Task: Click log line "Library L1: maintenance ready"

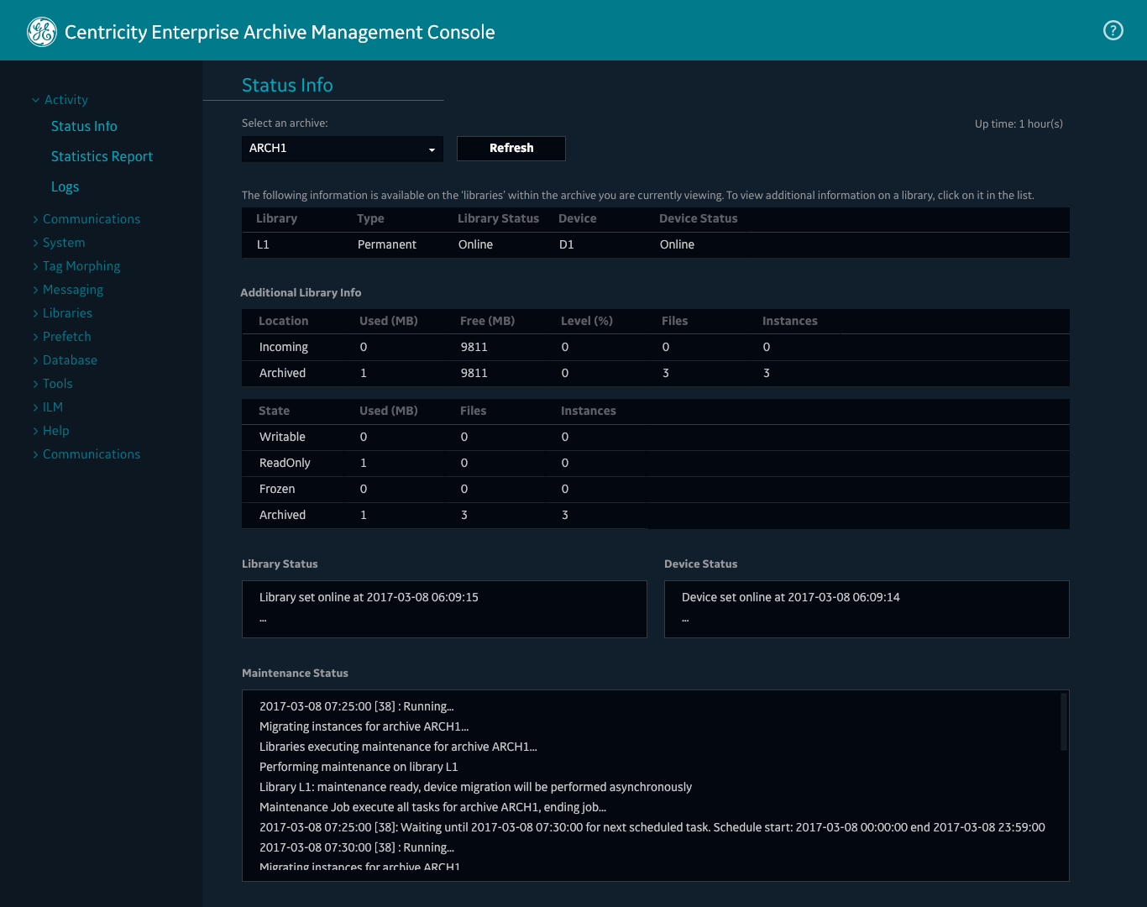Action: [475, 787]
